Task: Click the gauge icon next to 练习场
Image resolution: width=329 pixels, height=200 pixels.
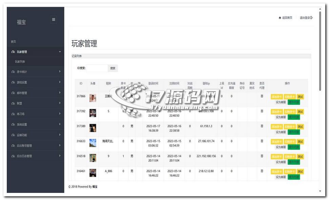Action: [13, 114]
